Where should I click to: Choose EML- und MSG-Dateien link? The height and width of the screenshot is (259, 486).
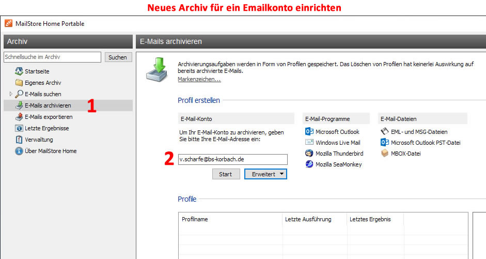point(419,132)
